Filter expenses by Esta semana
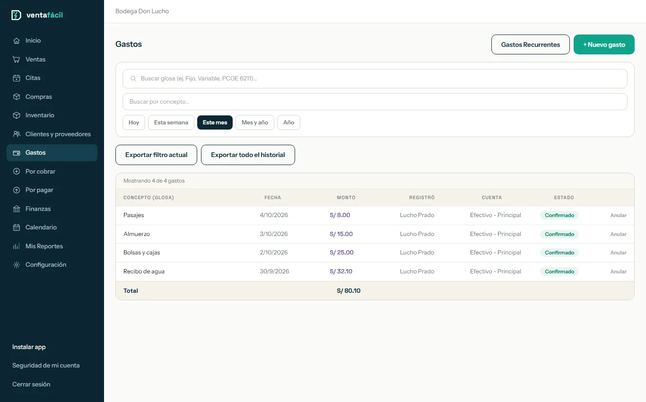The image size is (646, 402). [171, 122]
